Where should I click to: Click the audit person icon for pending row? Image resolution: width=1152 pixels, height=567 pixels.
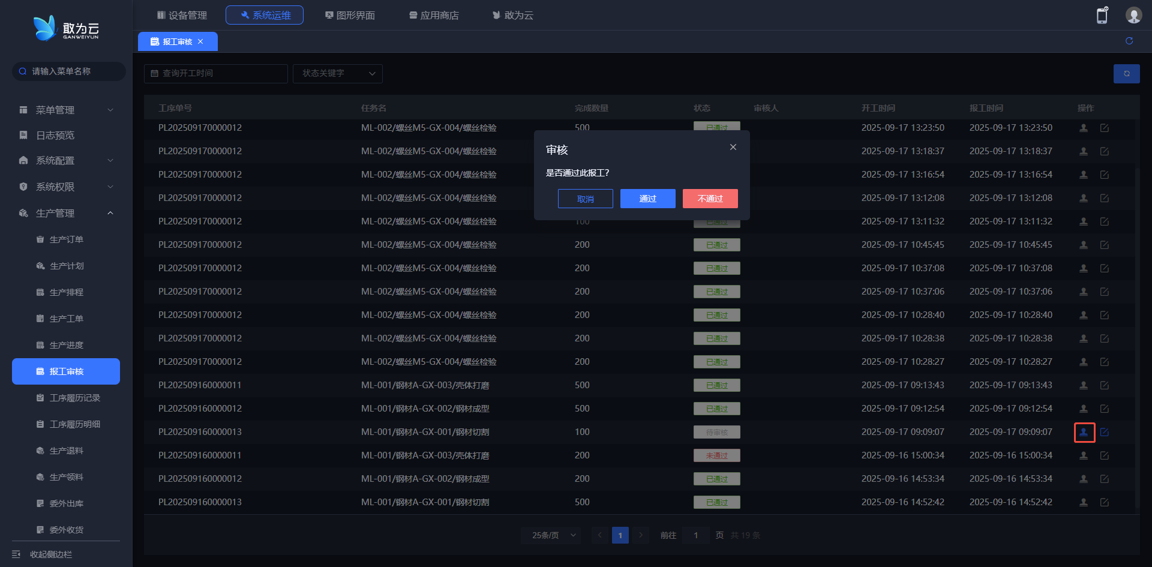tap(1084, 432)
